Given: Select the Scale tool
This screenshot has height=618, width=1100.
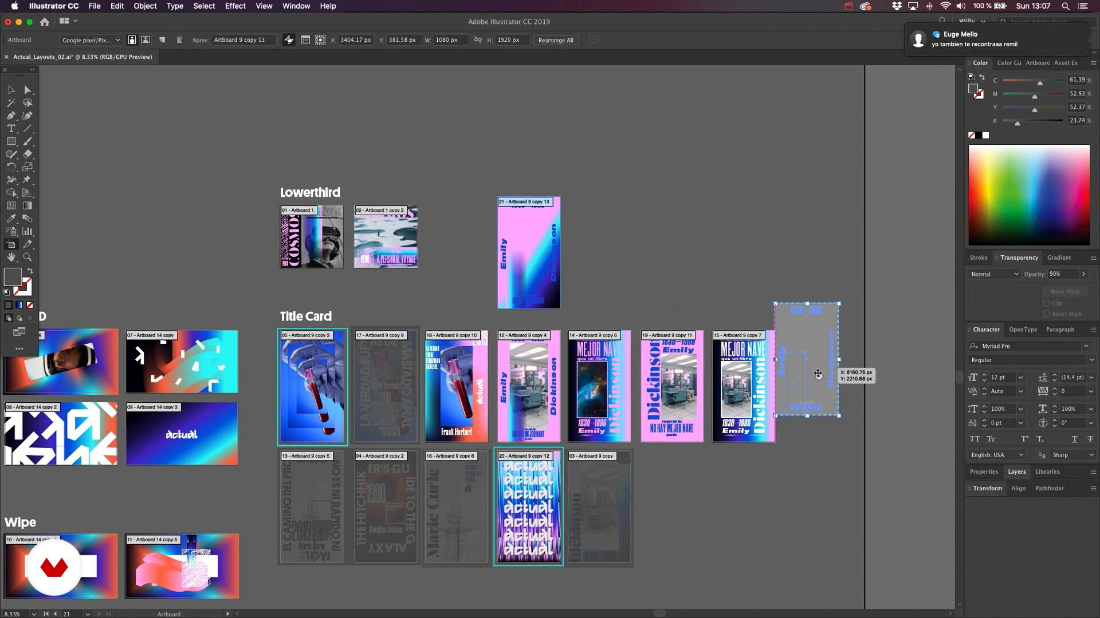Looking at the screenshot, I should coord(27,167).
